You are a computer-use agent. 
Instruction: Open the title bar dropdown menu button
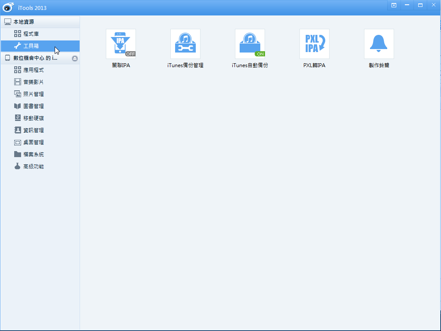394,5
